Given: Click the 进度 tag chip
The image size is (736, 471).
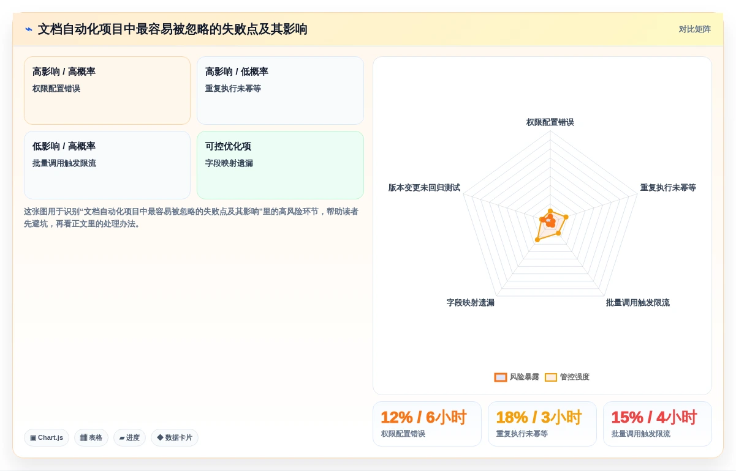Looking at the screenshot, I should coord(129,437).
